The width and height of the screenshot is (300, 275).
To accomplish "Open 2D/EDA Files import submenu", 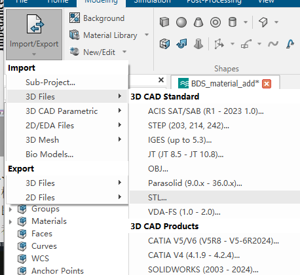I will coord(67,126).
